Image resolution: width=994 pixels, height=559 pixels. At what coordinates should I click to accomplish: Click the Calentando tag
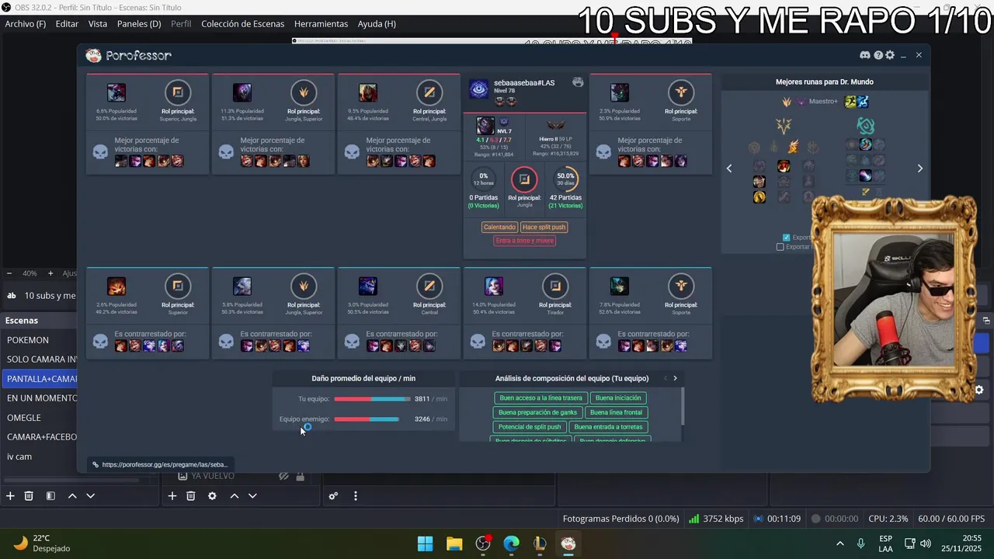499,227
